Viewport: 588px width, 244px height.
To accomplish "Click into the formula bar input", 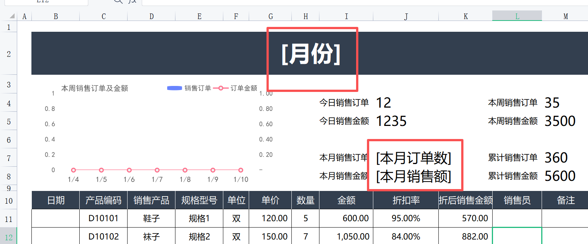I will coord(337,2).
